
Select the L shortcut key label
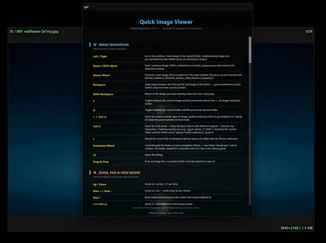[x=94, y=139]
